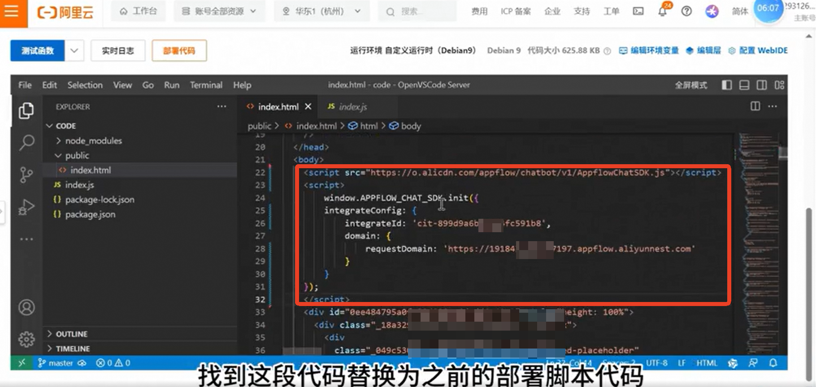Toggle 全屏模式 fullscreen mode
The width and height of the screenshot is (816, 387).
click(x=691, y=85)
